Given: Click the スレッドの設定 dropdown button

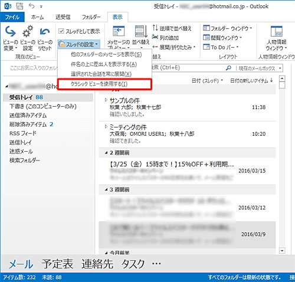Looking at the screenshot, I should coord(79,44).
